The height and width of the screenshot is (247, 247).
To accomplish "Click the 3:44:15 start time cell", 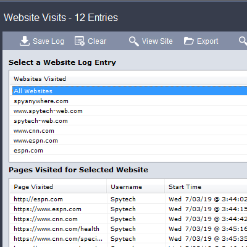I will 207,209.
